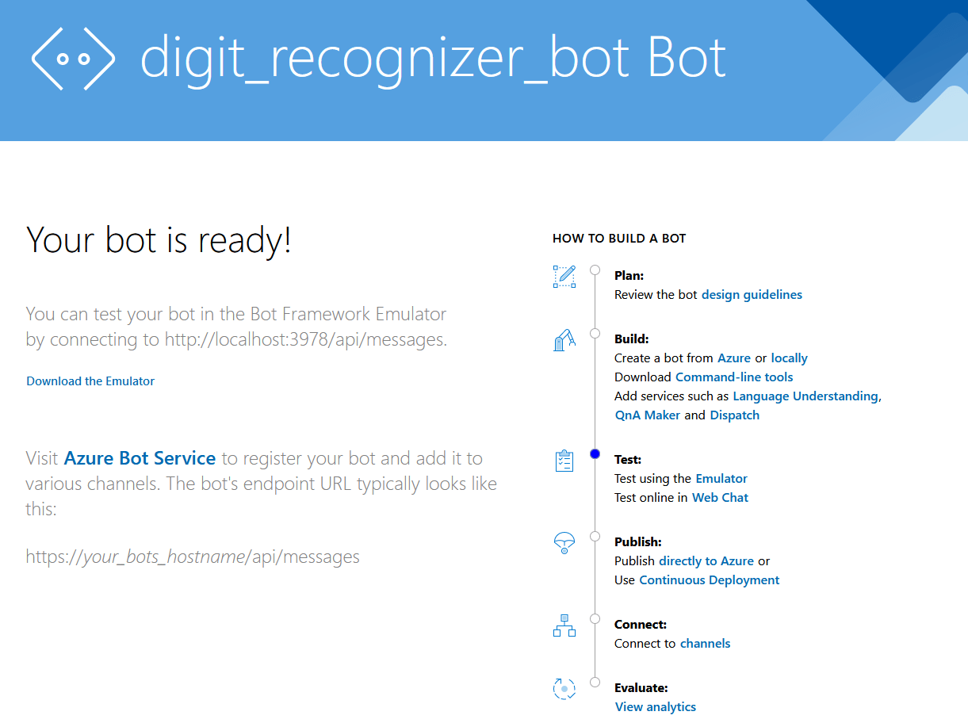This screenshot has width=968, height=723.
Task: Visit the Azure Bot Service link
Action: click(x=140, y=458)
